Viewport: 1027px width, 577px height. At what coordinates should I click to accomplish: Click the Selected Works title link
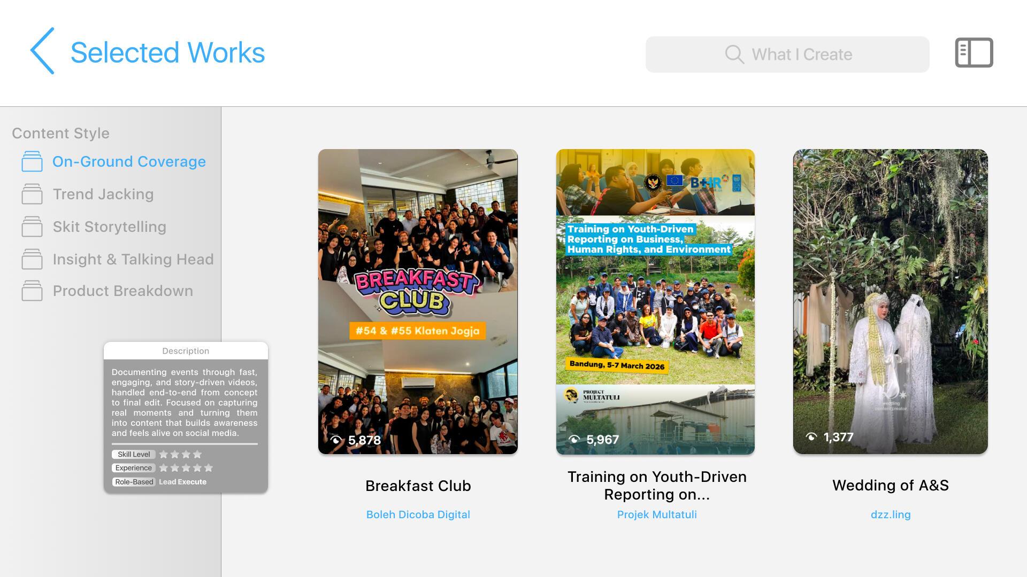pos(168,52)
